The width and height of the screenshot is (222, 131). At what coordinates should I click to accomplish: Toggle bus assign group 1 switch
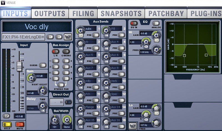56,61
